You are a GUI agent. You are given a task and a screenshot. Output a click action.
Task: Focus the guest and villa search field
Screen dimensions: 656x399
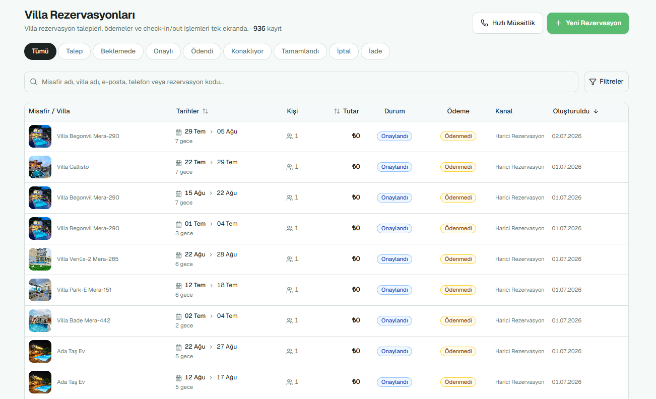click(x=301, y=82)
